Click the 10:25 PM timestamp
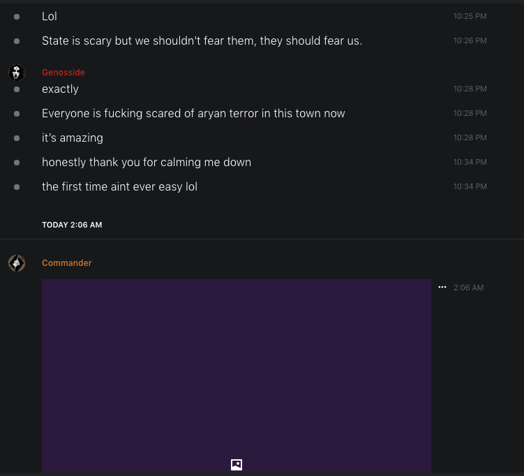 point(470,16)
